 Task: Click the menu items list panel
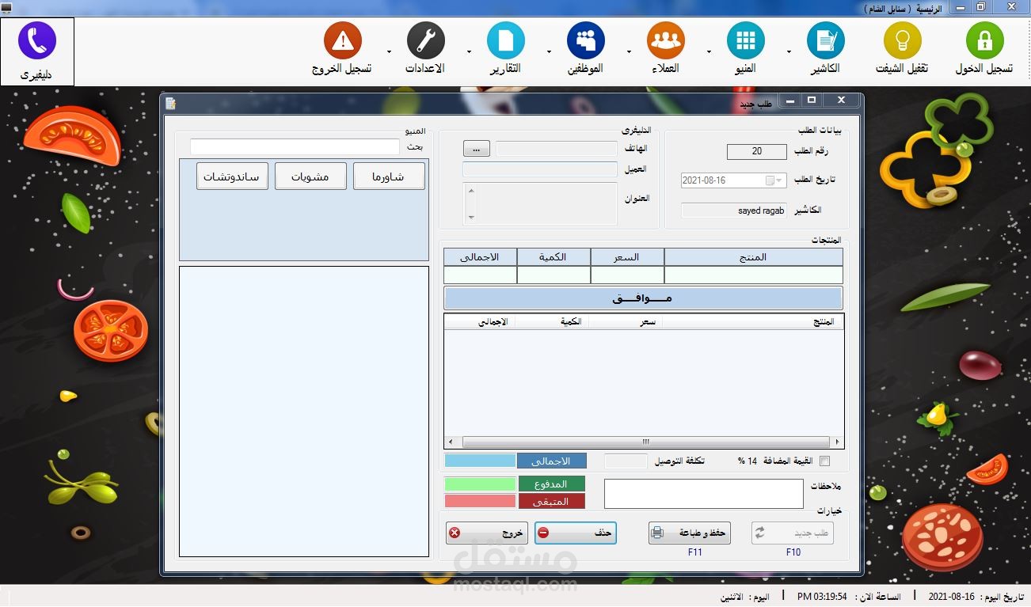[x=304, y=412]
